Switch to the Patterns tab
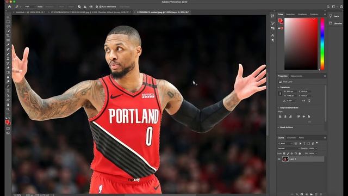 pyautogui.click(x=314, y=14)
